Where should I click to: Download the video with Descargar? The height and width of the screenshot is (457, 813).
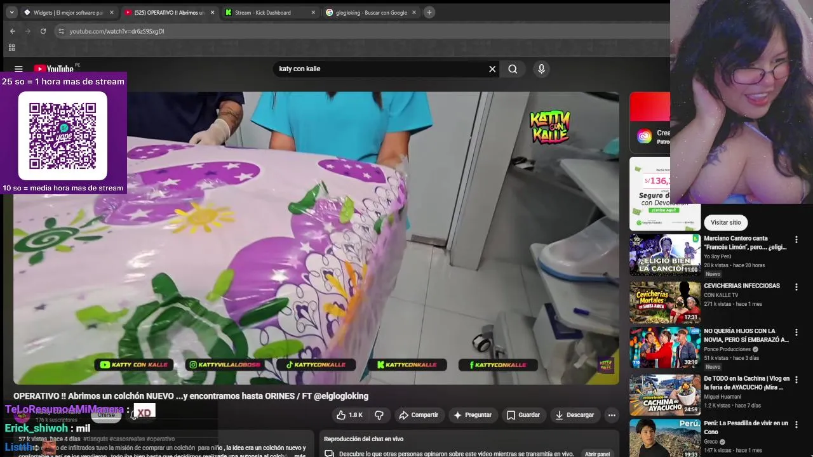(x=575, y=415)
